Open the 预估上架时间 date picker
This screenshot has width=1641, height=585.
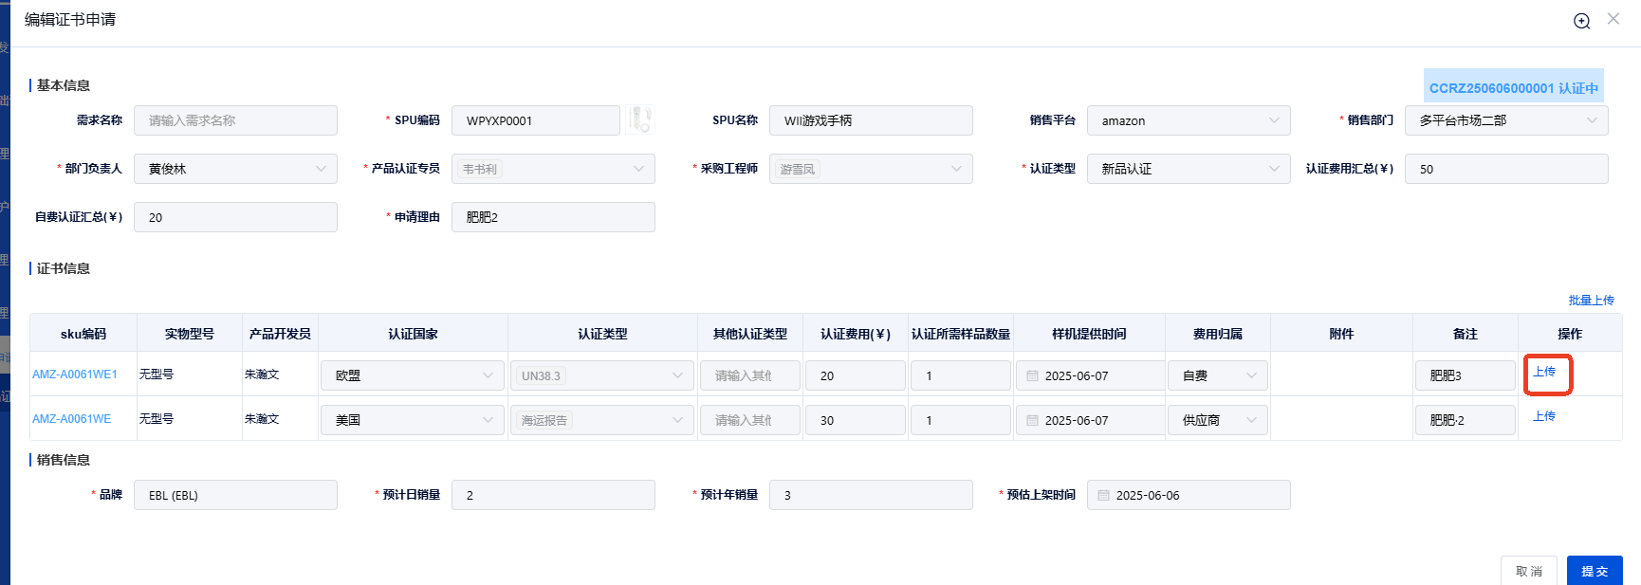(x=1188, y=495)
